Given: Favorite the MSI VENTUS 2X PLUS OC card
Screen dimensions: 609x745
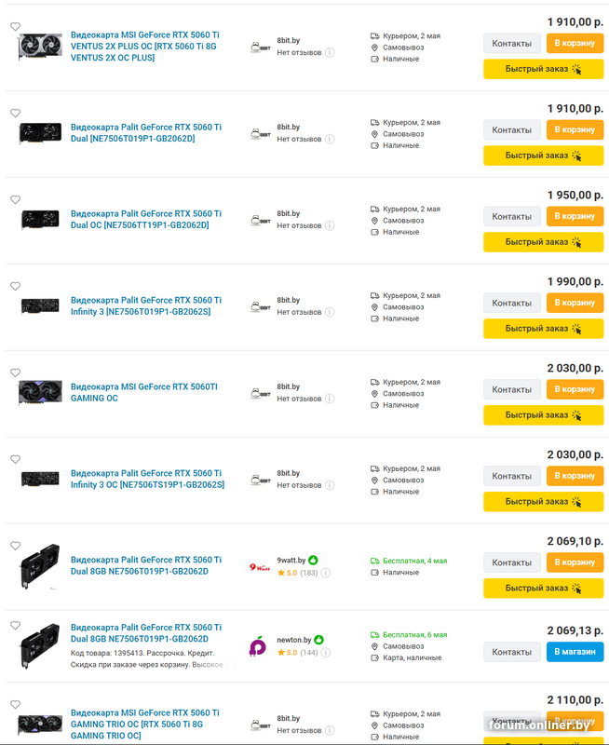Looking at the screenshot, I should tap(15, 27).
